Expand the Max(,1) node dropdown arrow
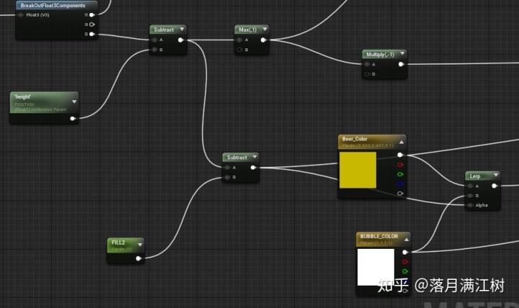 [265, 30]
